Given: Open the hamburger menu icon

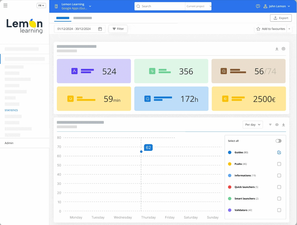Looking at the screenshot, I should (x=6, y=6).
